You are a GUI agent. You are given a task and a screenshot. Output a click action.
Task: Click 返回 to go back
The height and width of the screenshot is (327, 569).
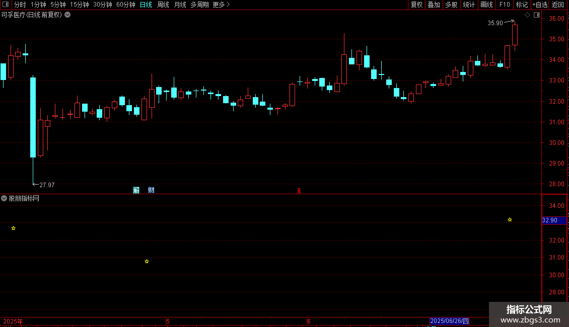[x=558, y=5]
